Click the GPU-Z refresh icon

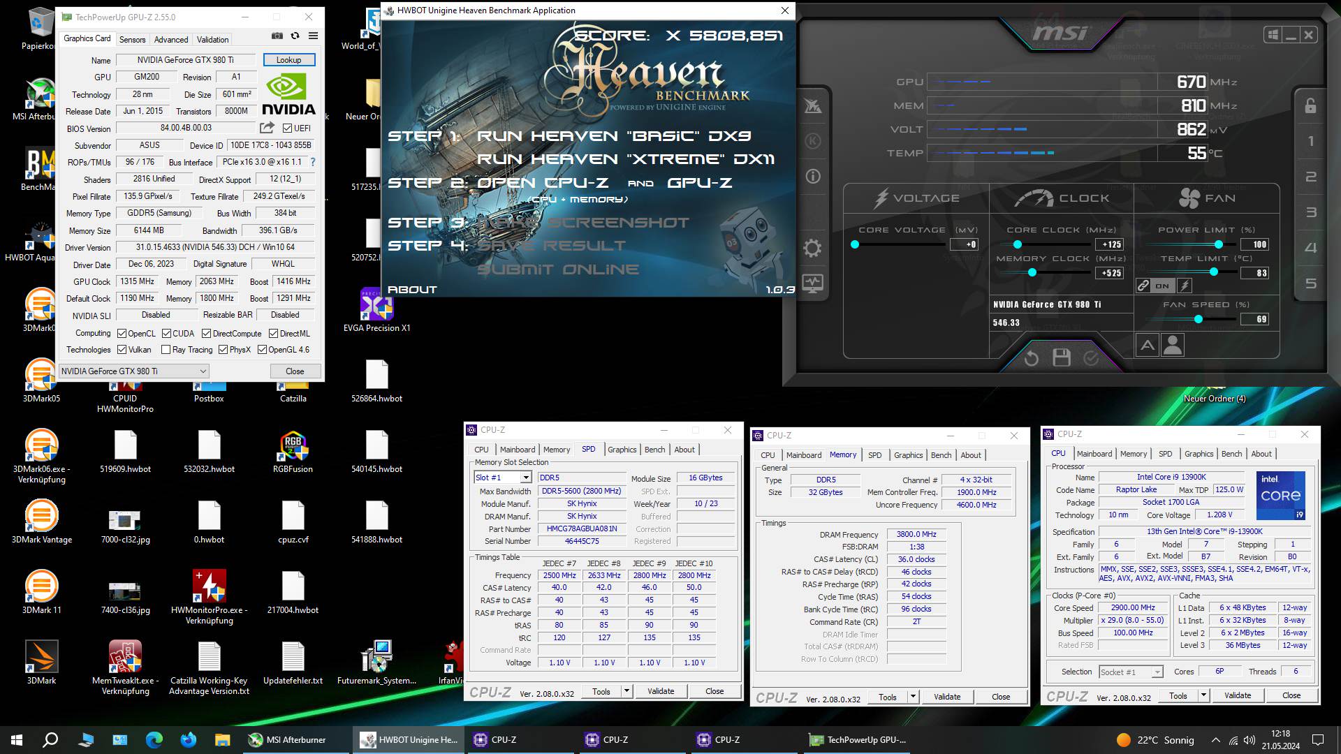pyautogui.click(x=295, y=36)
